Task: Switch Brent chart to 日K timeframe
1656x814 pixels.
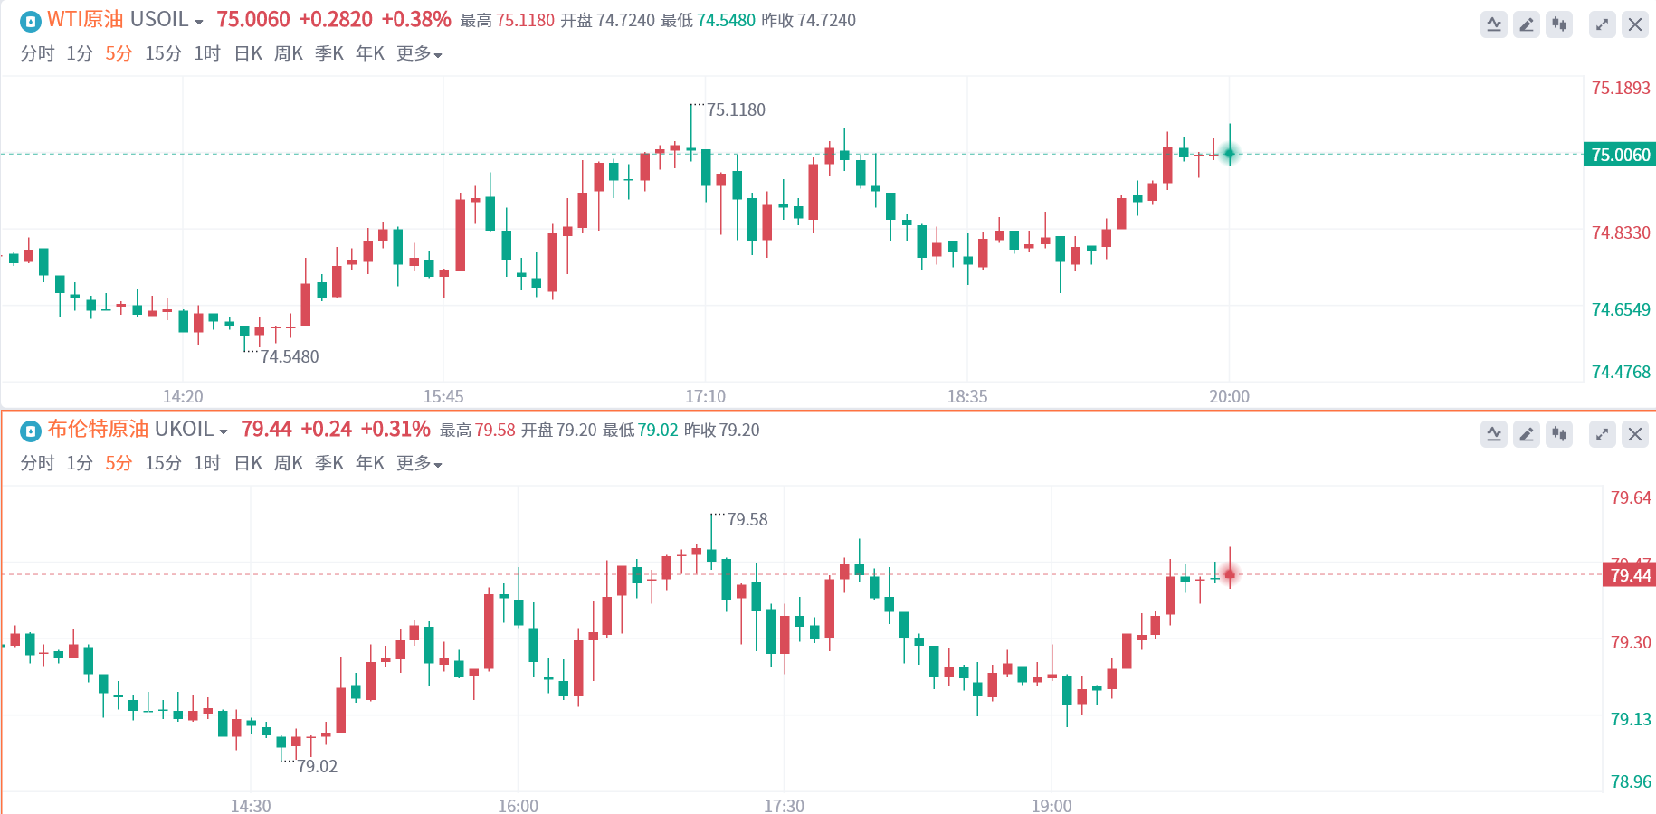Action: coord(248,464)
